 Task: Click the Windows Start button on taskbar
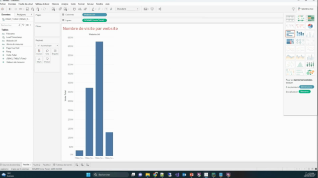(x=88, y=175)
